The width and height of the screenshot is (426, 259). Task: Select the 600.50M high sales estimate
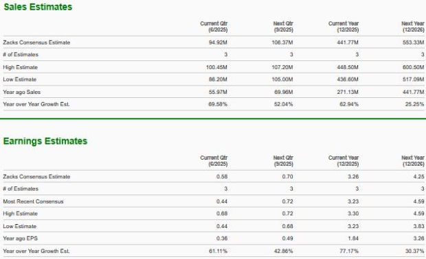point(413,67)
